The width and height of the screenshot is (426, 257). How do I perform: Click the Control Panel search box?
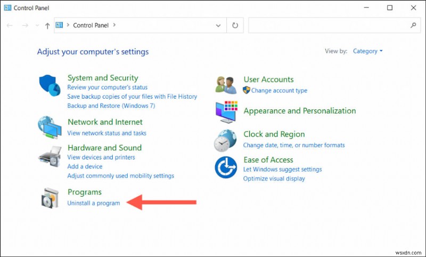tap(334, 25)
